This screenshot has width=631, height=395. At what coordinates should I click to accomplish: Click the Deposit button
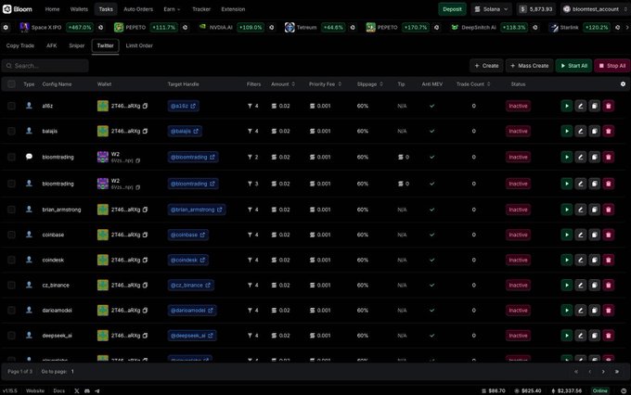coord(452,9)
